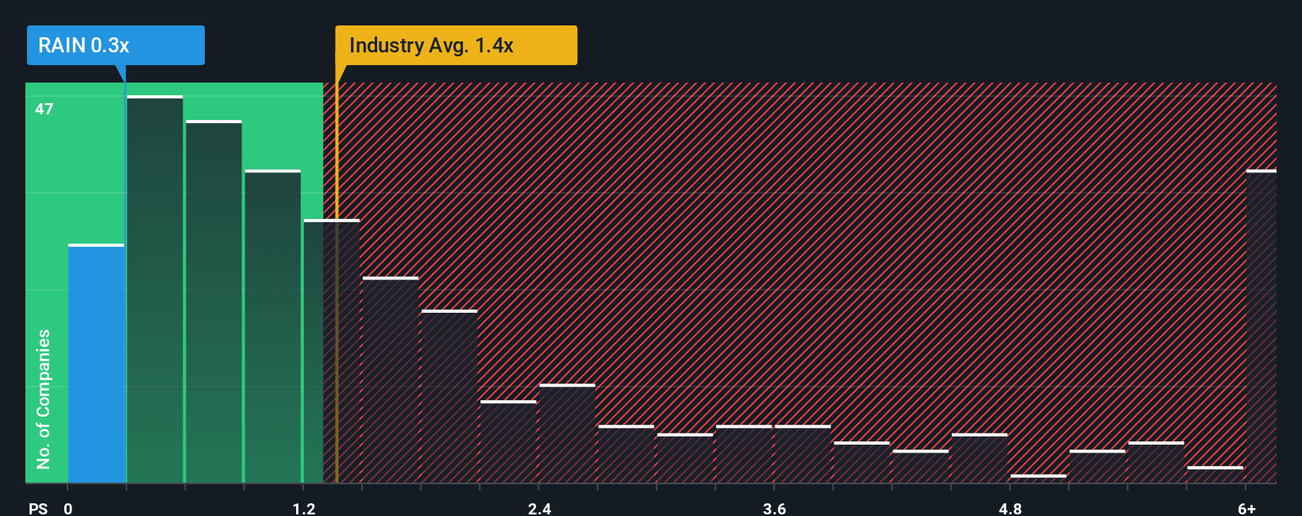The height and width of the screenshot is (516, 1302).
Task: Click the tallest green histogram bar
Action: pyautogui.click(x=155, y=289)
